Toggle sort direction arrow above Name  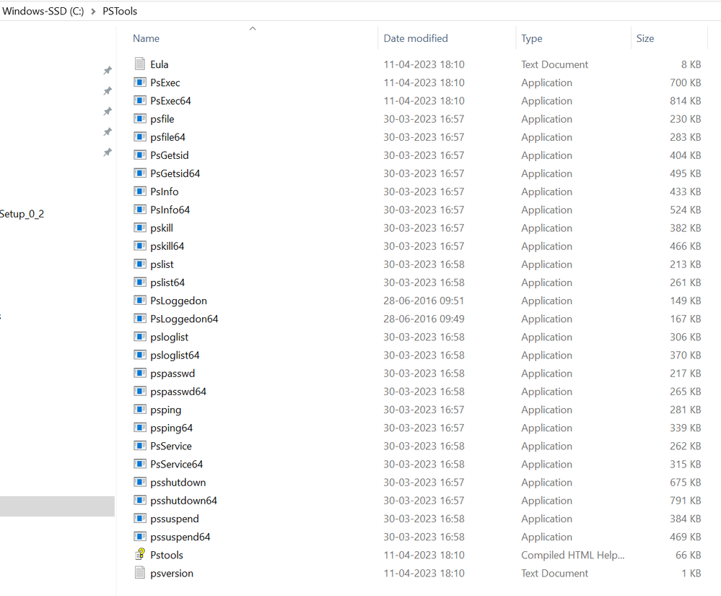tap(253, 28)
